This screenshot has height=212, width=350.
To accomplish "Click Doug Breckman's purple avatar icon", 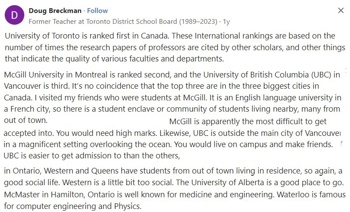I will point(14,15).
